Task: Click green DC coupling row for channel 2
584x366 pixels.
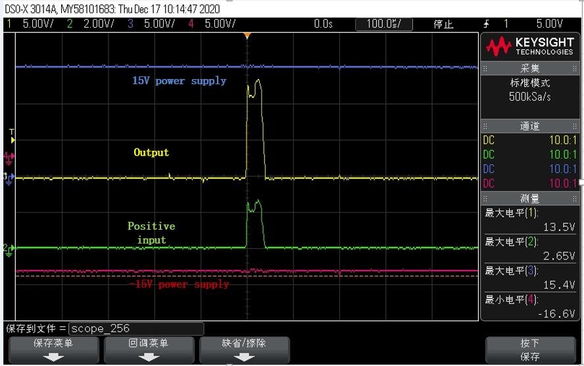Action: pos(529,155)
